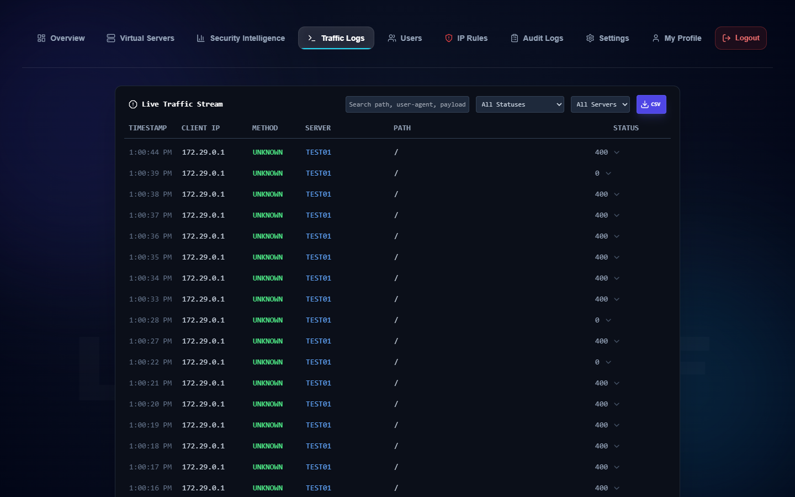Click client IP in 1:00:33 PM row
This screenshot has height=497, width=795.
point(203,299)
